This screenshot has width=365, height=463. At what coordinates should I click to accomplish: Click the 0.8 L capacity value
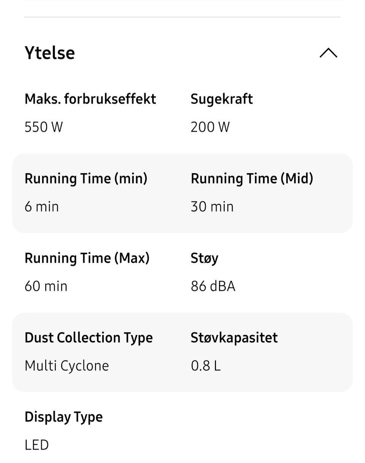pyautogui.click(x=205, y=366)
